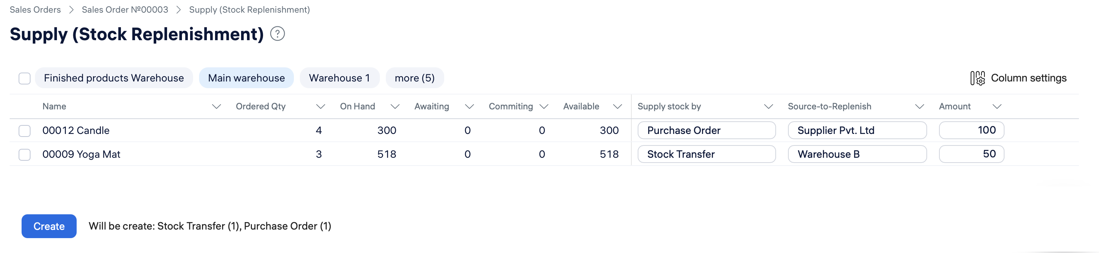Open Column settings icon
This screenshot has height=253, width=1099.
tap(977, 78)
